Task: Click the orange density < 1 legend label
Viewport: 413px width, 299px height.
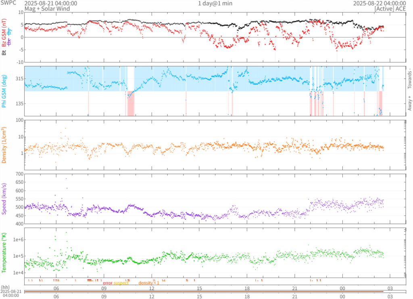Action: coord(149,283)
